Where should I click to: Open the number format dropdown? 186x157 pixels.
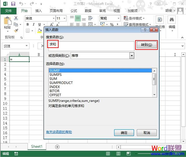click(x=118, y=18)
